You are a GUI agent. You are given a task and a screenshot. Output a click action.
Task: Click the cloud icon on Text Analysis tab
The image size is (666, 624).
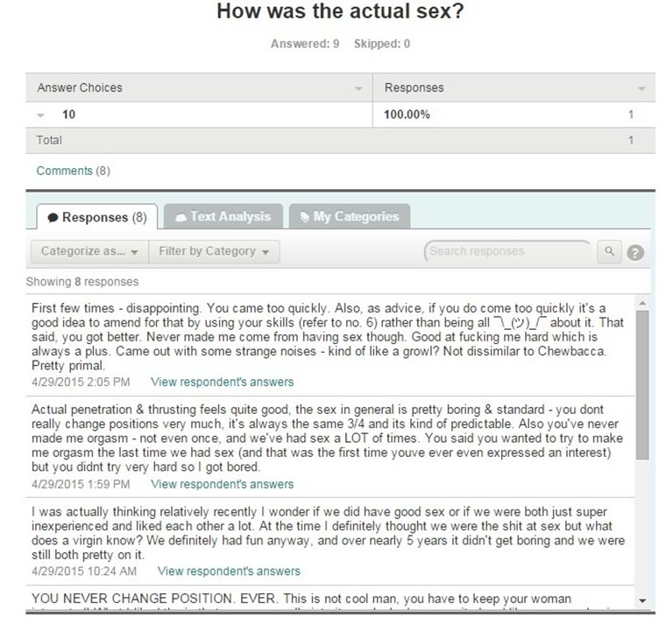click(x=181, y=217)
